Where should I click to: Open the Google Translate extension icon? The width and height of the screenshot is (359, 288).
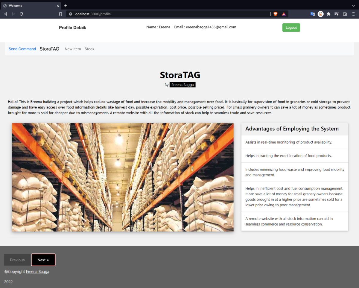pos(312,14)
